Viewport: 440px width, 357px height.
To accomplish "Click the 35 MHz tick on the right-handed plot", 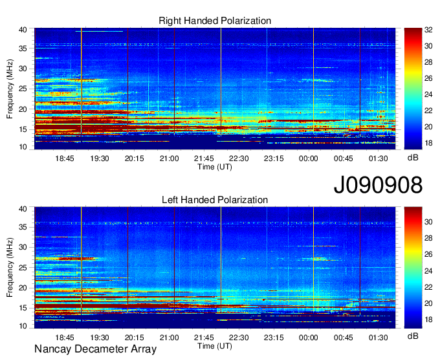I will tap(23, 49).
